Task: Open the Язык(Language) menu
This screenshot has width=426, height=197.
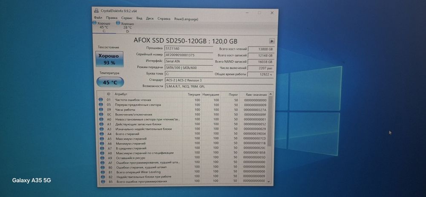Action: coord(186,19)
